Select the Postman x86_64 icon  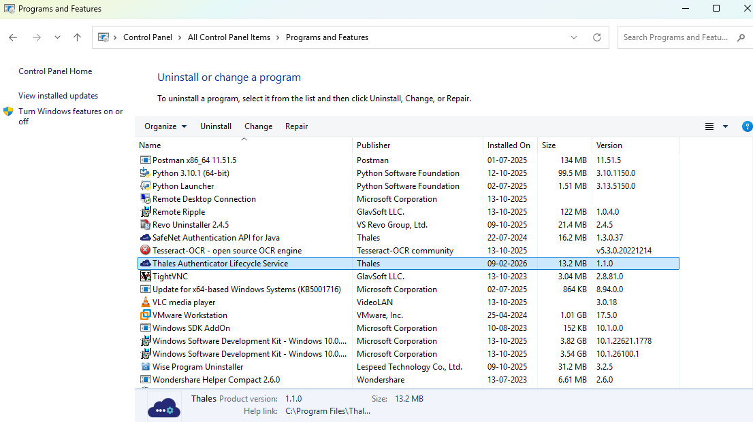click(x=145, y=160)
